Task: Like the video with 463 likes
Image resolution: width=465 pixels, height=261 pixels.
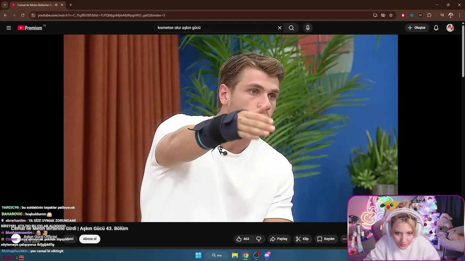Action: click(243, 239)
